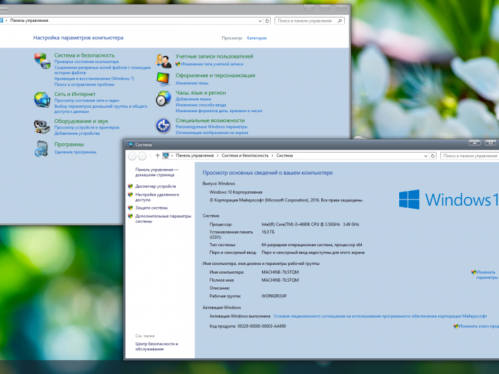Refresh the Панель управления window

point(268,21)
